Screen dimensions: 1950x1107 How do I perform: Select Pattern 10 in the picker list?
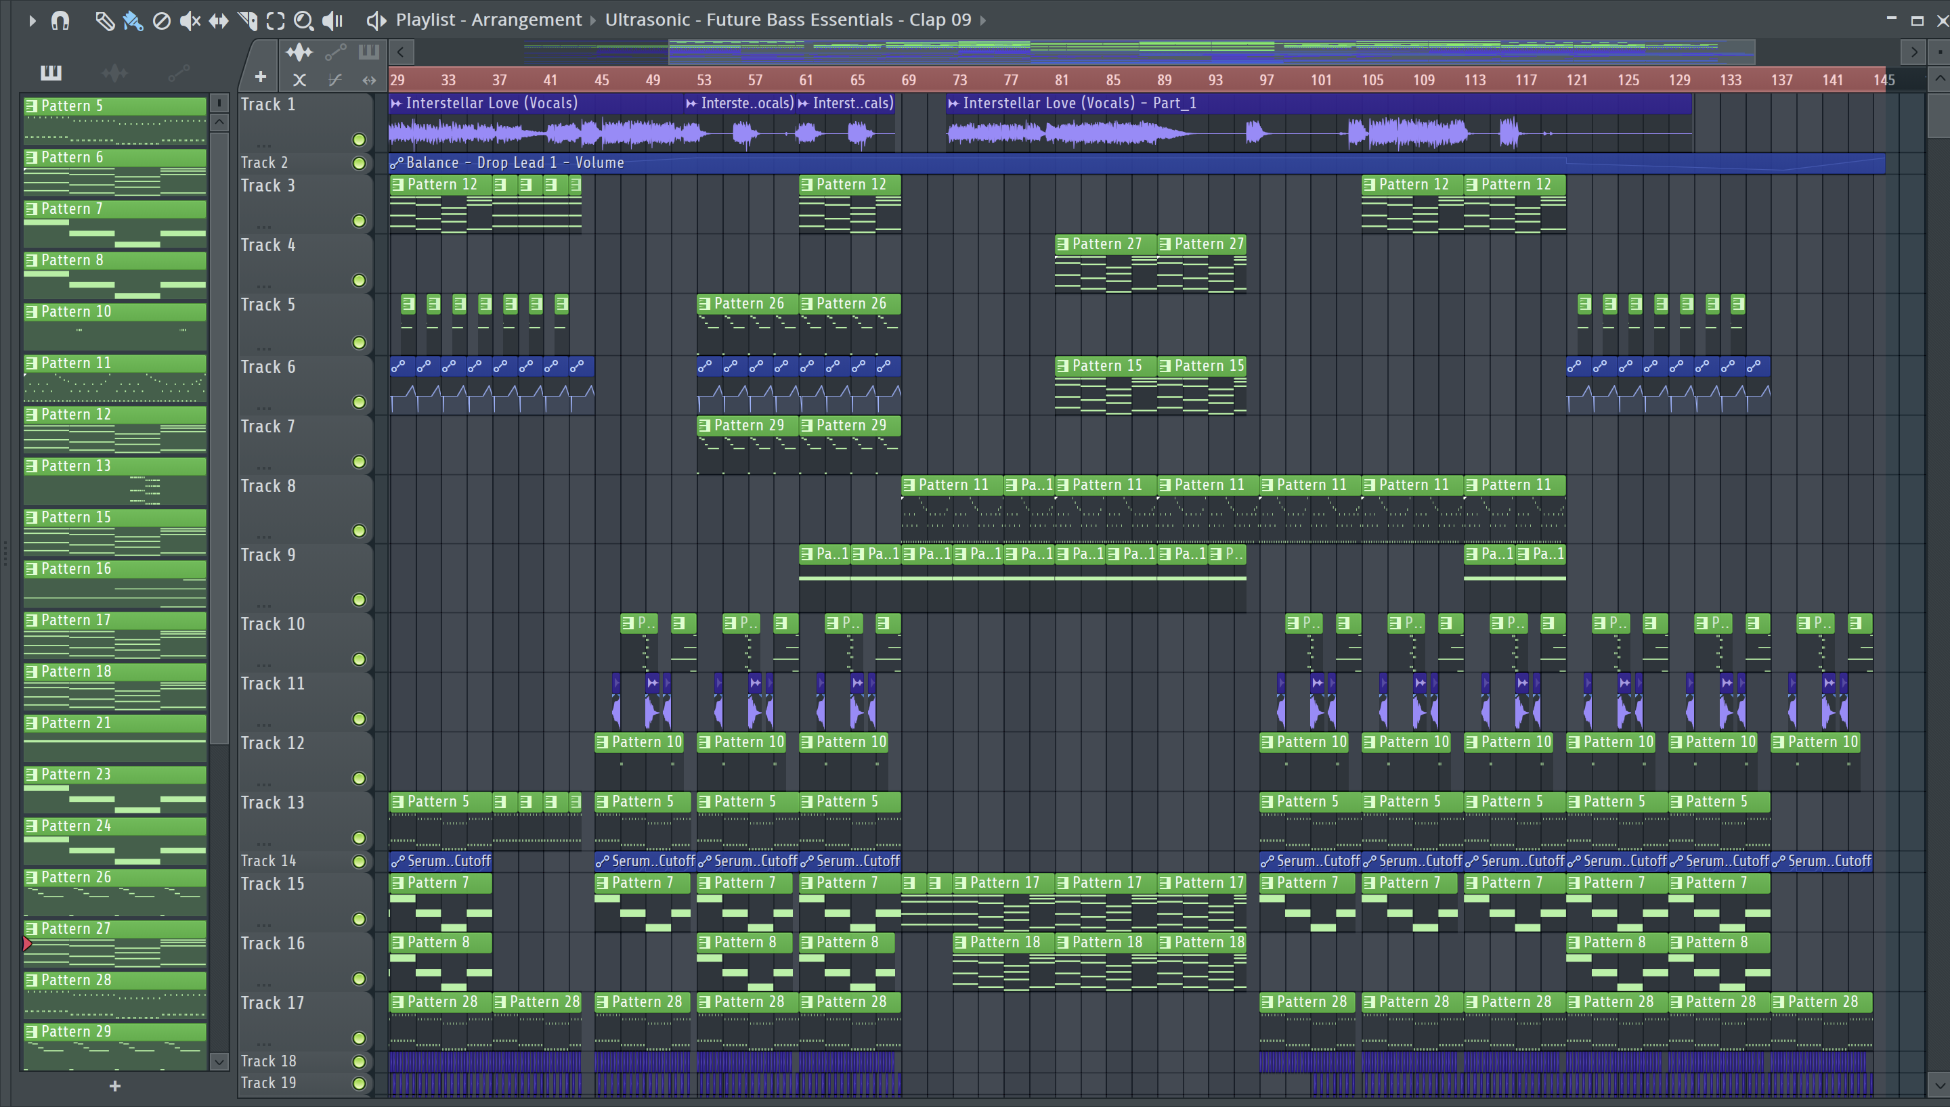pos(115,326)
